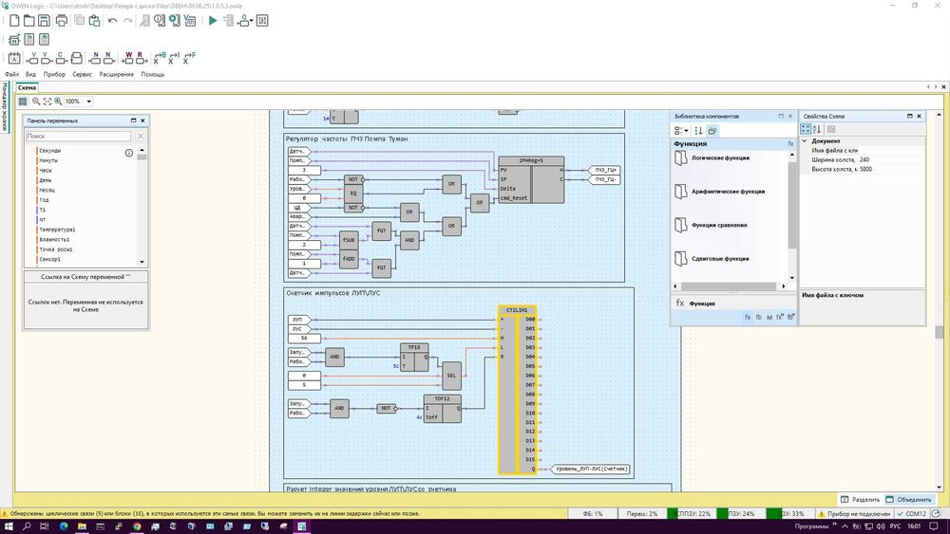
Task: Collapse the Документ property group
Action: (x=806, y=141)
